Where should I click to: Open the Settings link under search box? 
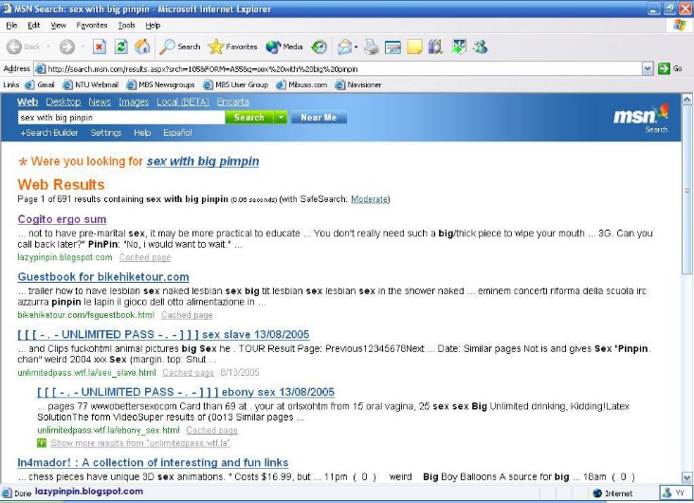[106, 133]
